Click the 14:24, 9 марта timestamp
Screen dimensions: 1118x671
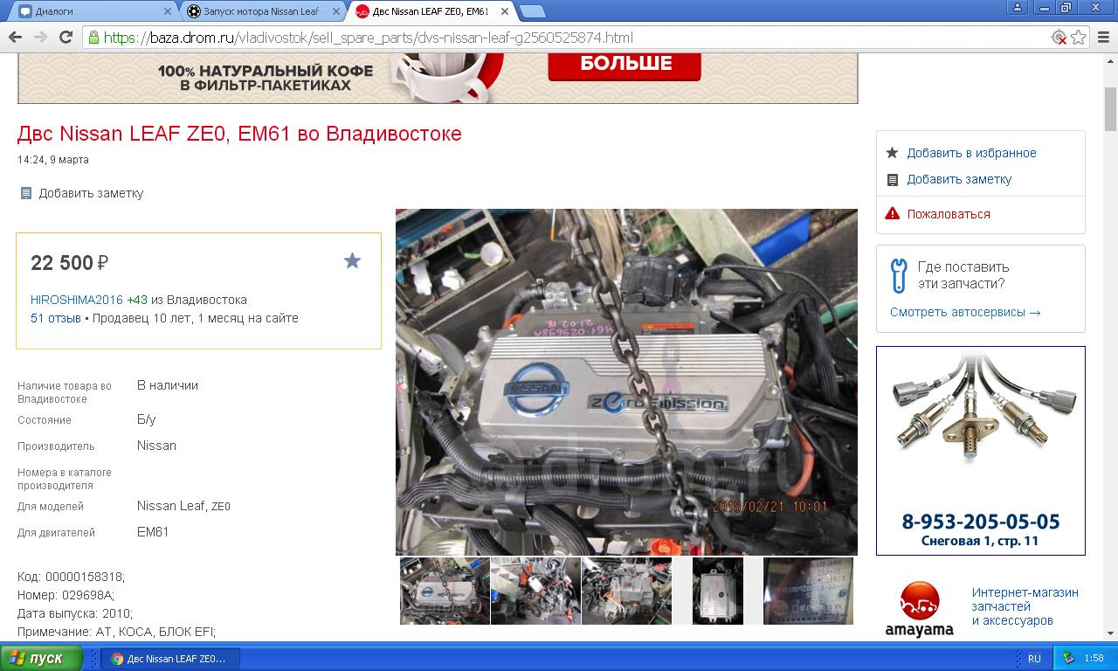[53, 160]
